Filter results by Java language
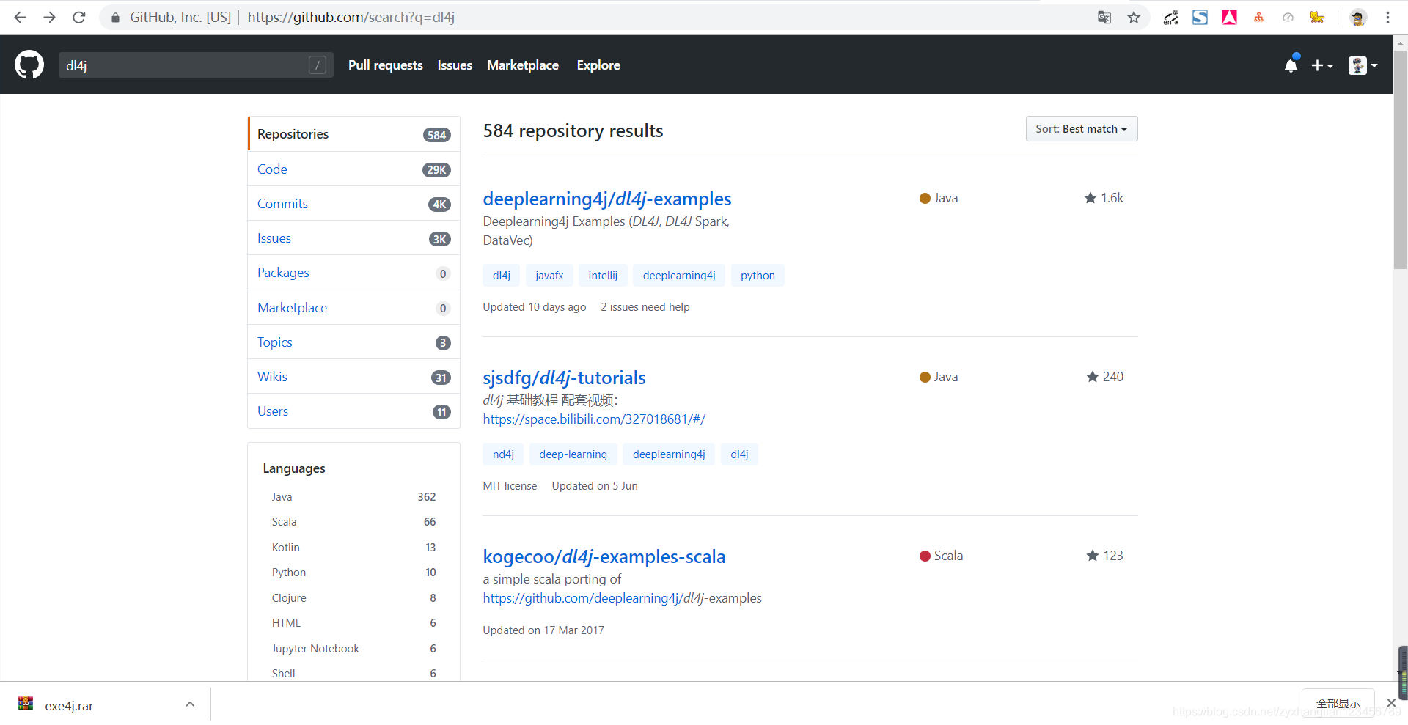This screenshot has width=1408, height=725. click(353, 497)
